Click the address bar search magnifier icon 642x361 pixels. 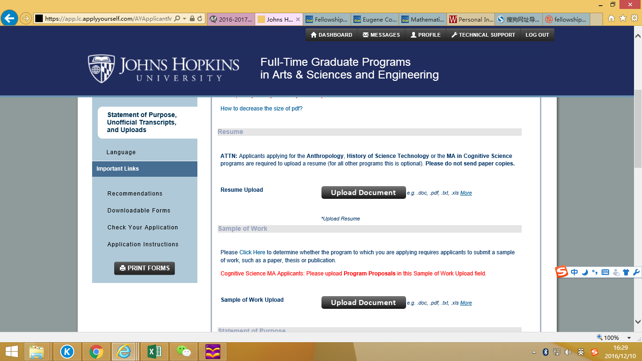[177, 19]
